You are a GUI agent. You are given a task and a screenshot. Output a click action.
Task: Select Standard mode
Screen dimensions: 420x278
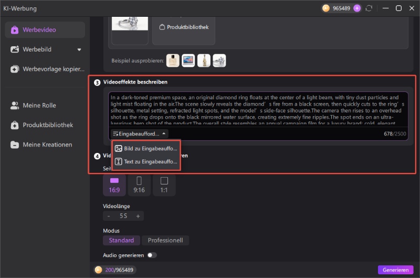(121, 241)
